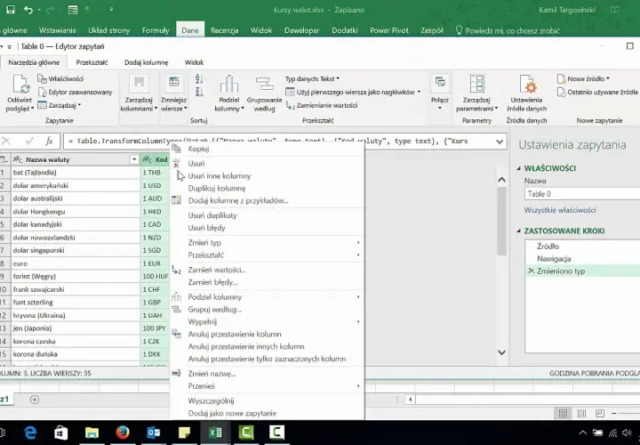Choose Kopiuj from context menu

pyautogui.click(x=266, y=149)
